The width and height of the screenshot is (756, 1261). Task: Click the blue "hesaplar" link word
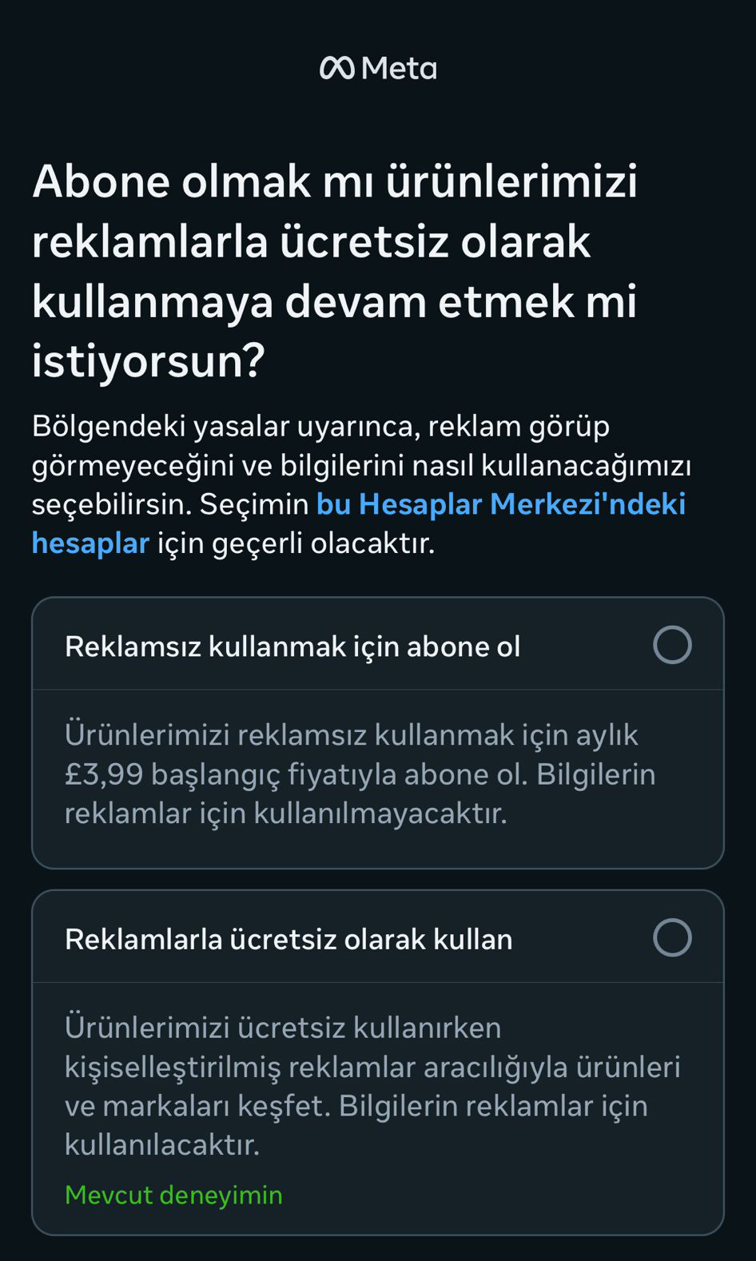tap(90, 543)
